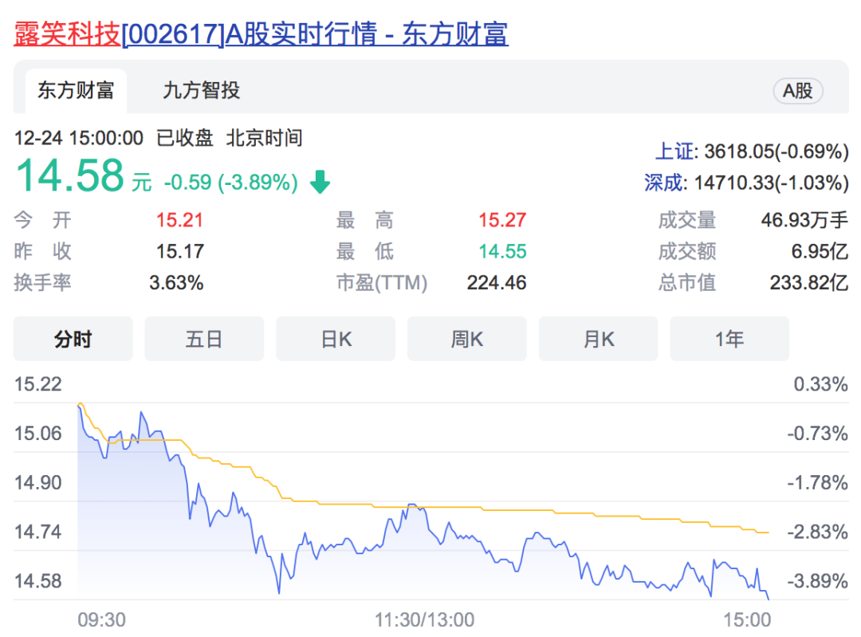The image size is (861, 637).
Task: Click the 14.74 y-axis label
Action: click(38, 532)
